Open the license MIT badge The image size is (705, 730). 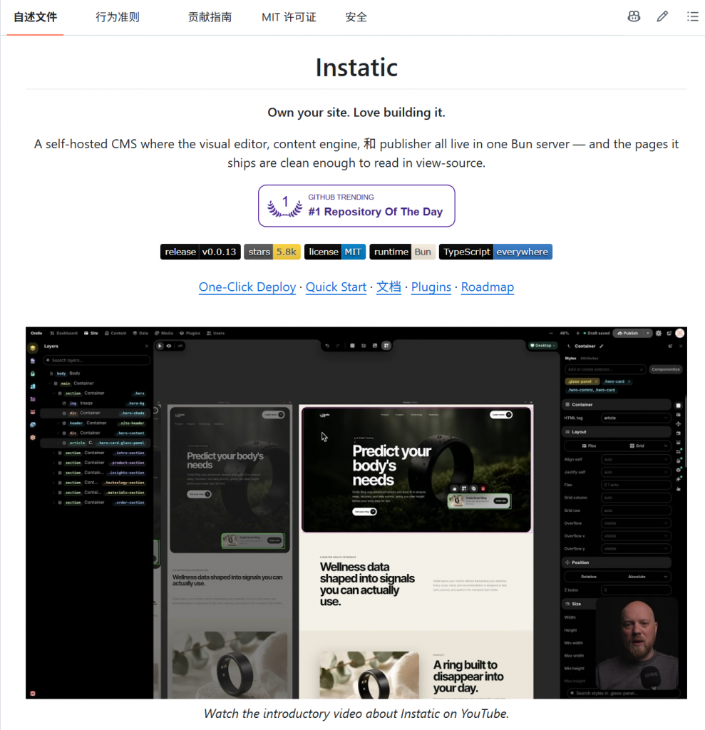click(335, 252)
